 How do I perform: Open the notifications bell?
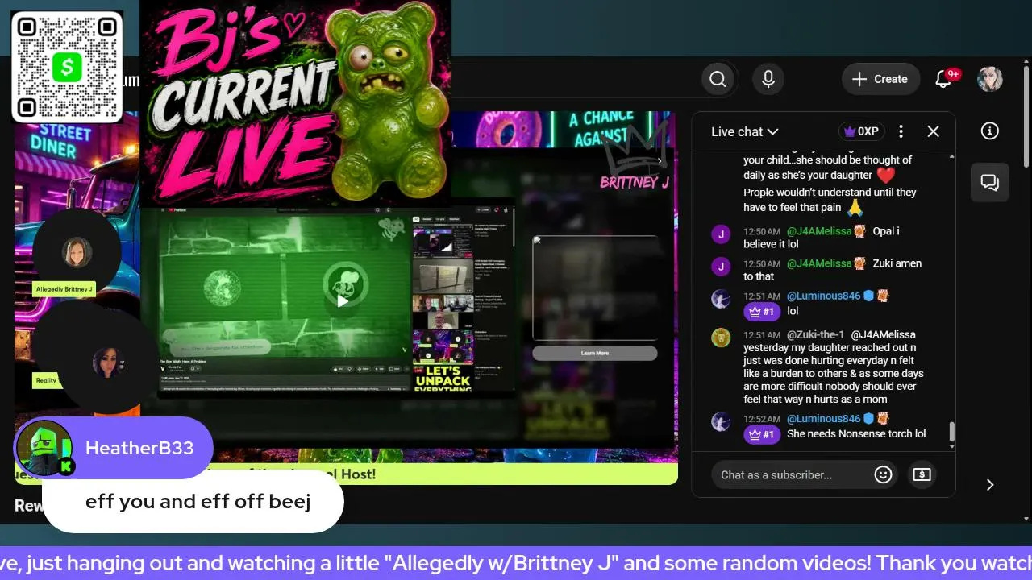[x=943, y=79]
